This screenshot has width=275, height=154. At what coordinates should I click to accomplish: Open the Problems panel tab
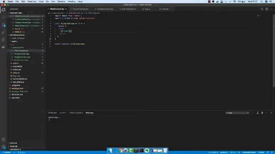(x=52, y=113)
